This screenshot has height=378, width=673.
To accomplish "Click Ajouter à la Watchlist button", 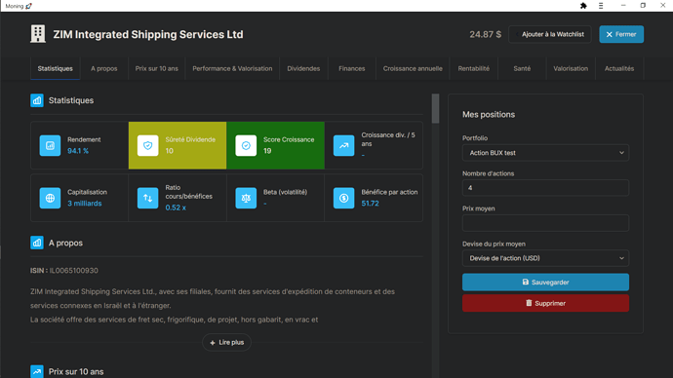I will (550, 34).
